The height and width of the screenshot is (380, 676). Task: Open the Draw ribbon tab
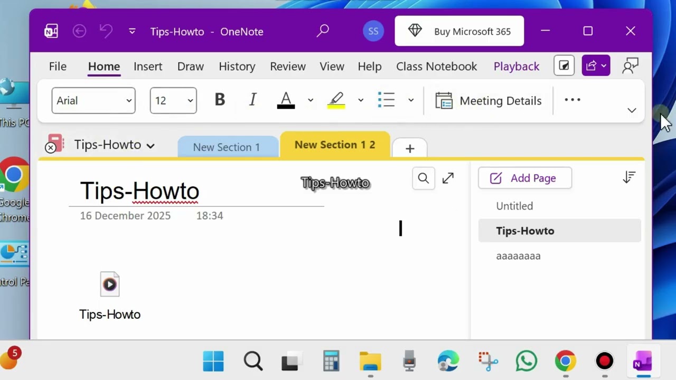click(x=191, y=66)
